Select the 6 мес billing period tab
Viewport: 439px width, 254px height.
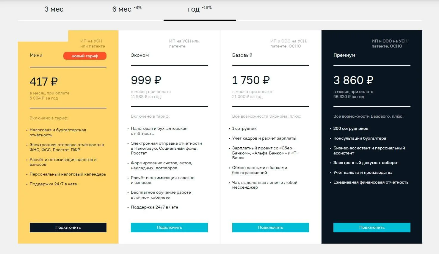[x=122, y=10]
